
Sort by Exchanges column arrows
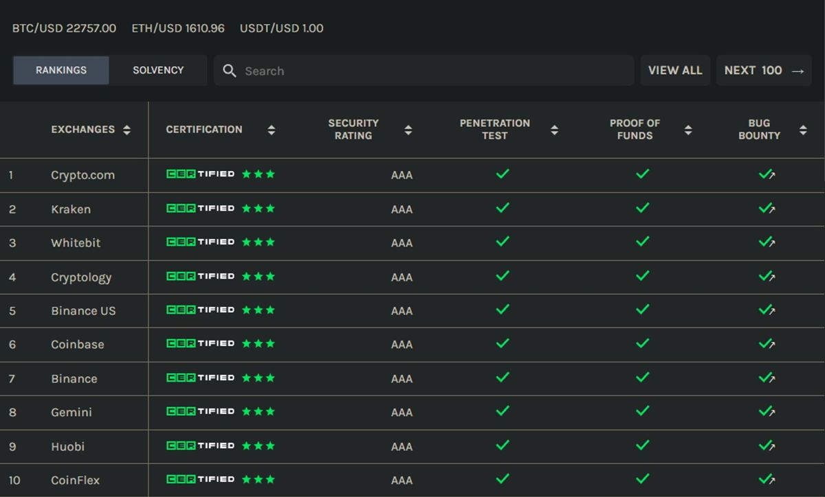[x=126, y=130]
